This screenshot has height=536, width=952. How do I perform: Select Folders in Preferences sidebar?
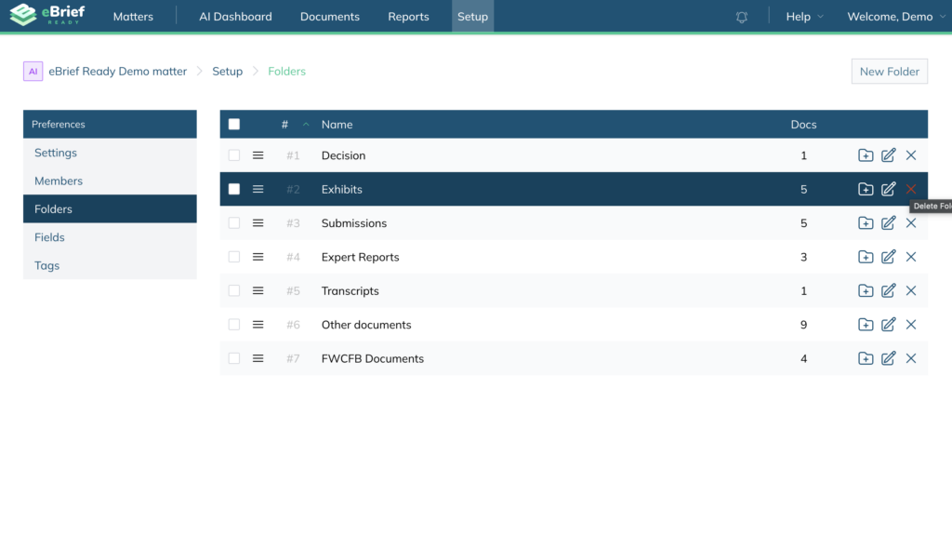[x=110, y=209]
